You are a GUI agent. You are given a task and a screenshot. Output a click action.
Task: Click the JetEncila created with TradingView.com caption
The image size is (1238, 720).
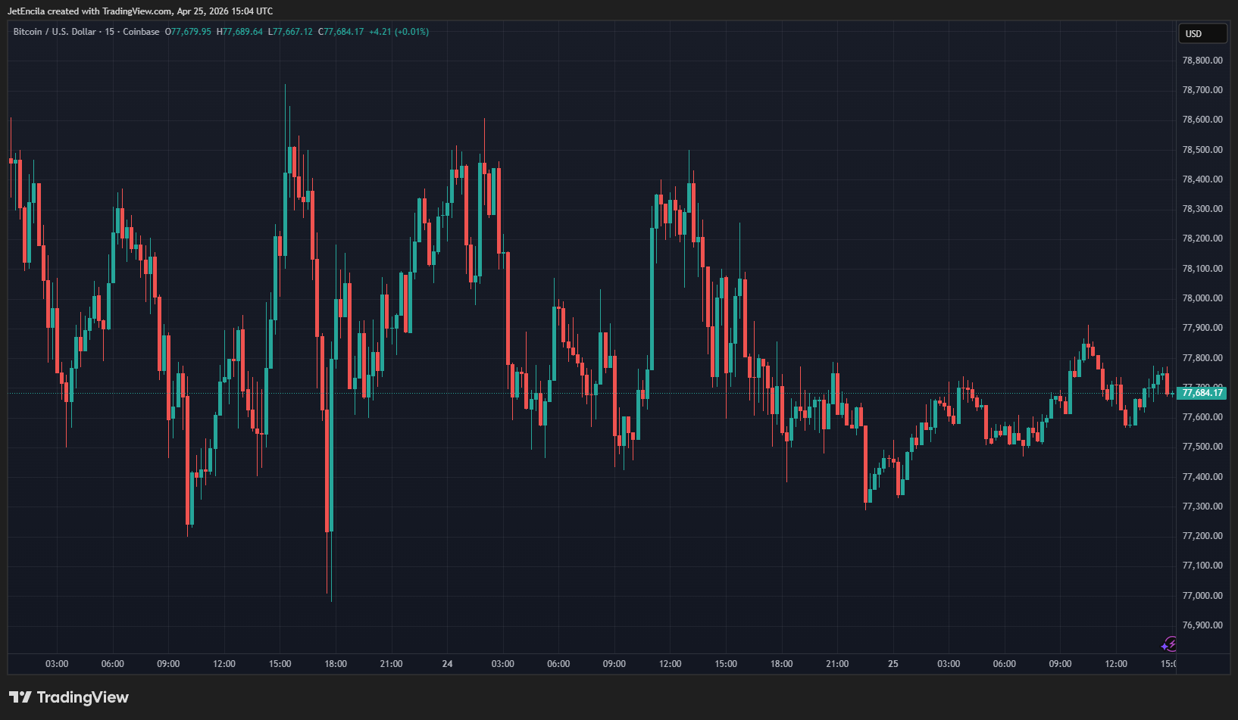140,11
